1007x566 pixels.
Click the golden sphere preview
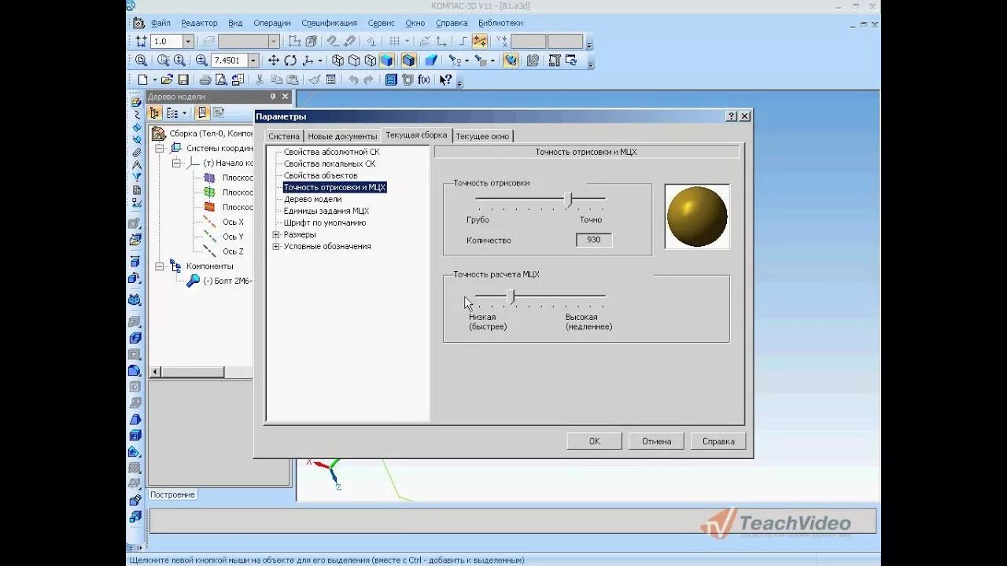(697, 216)
